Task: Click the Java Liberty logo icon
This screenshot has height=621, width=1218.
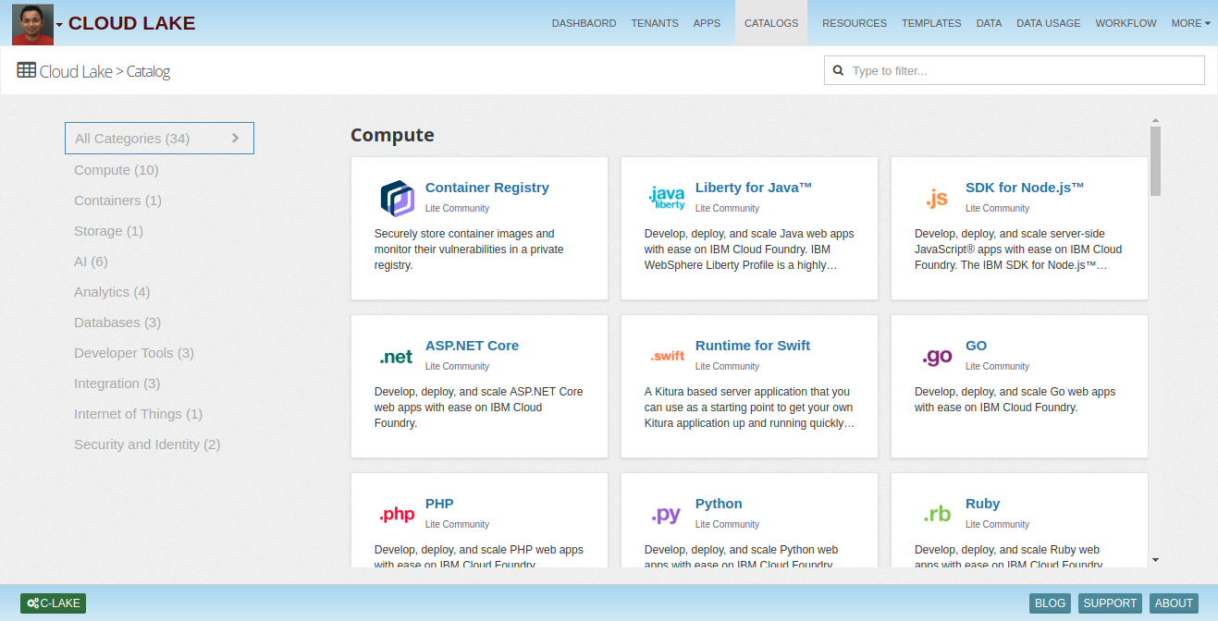Action: 667,198
